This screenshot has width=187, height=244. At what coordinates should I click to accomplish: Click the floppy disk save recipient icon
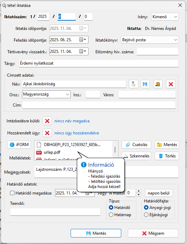point(145,84)
